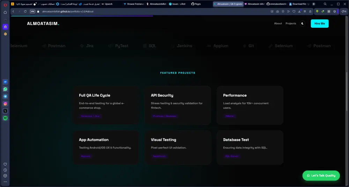
Task: Open the Easy Setup panel
Action: (305, 11)
